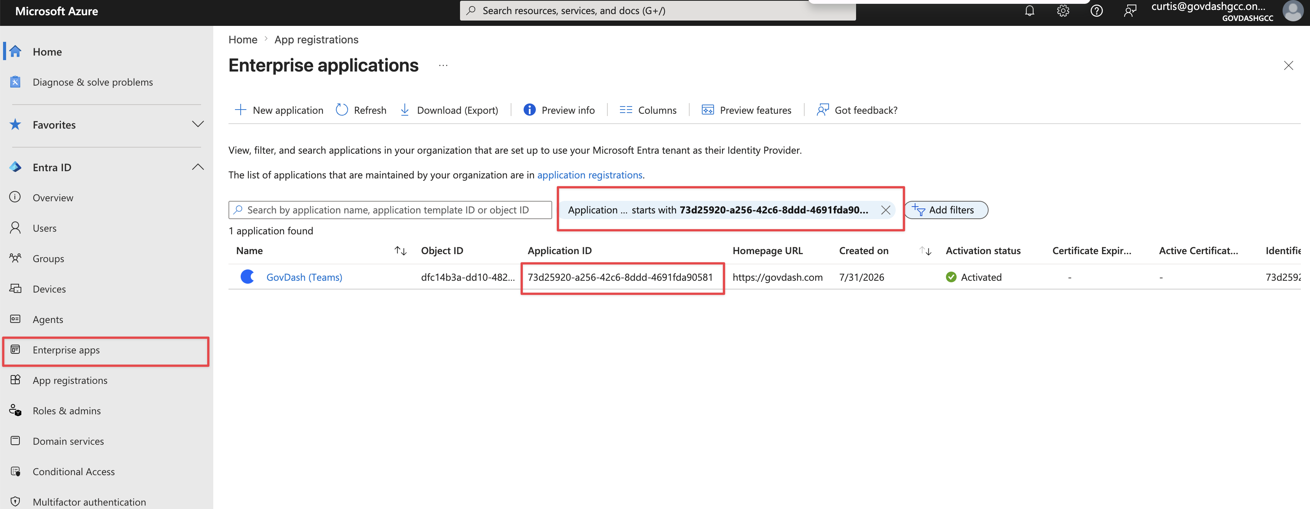Sort by Name using the sort arrows
1310x509 pixels.
point(401,250)
